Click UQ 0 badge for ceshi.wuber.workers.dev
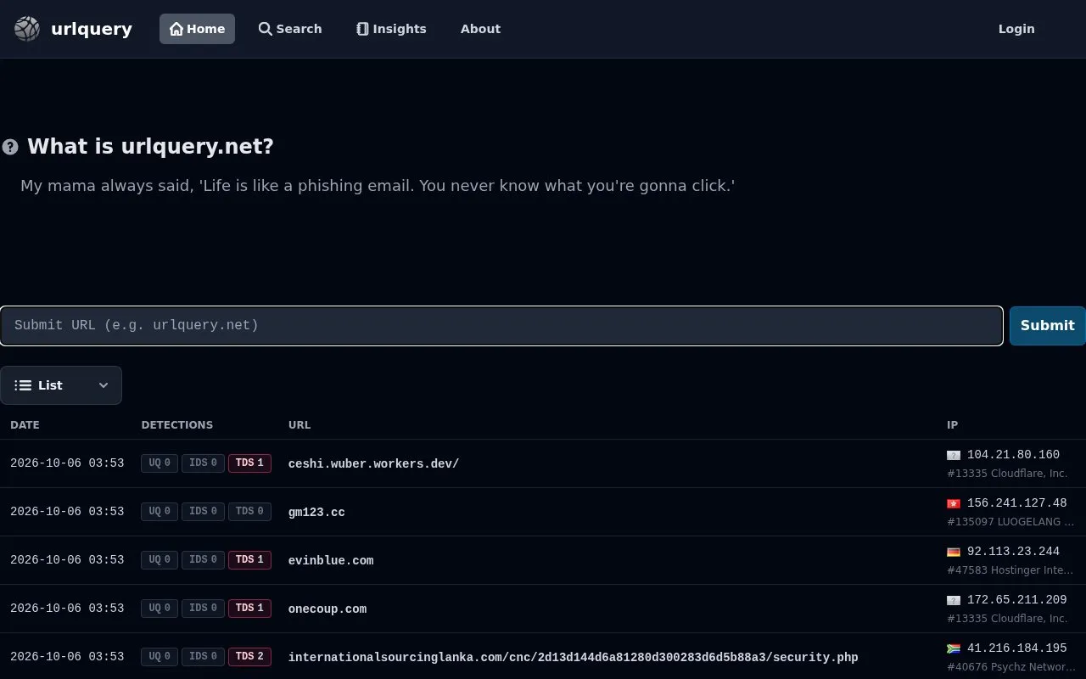 [160, 463]
